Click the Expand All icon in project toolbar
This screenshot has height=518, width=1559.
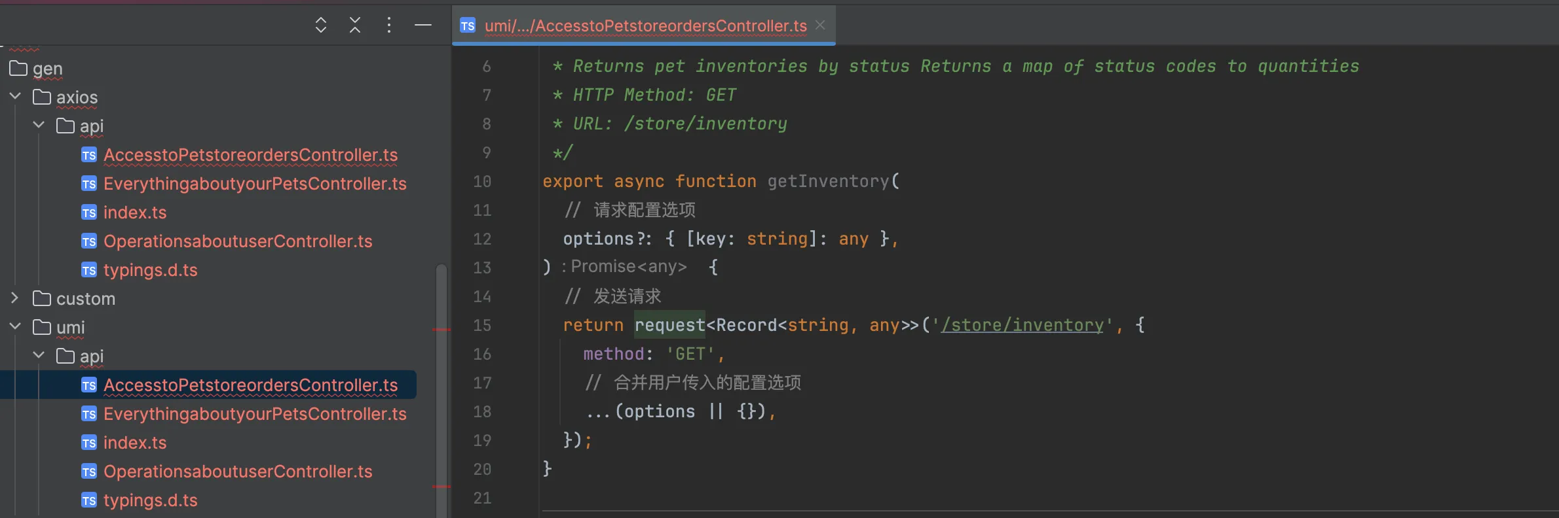[x=321, y=26]
